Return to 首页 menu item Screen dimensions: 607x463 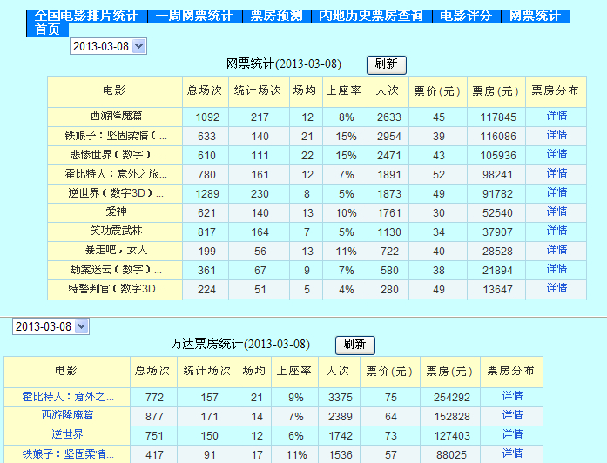(47, 30)
